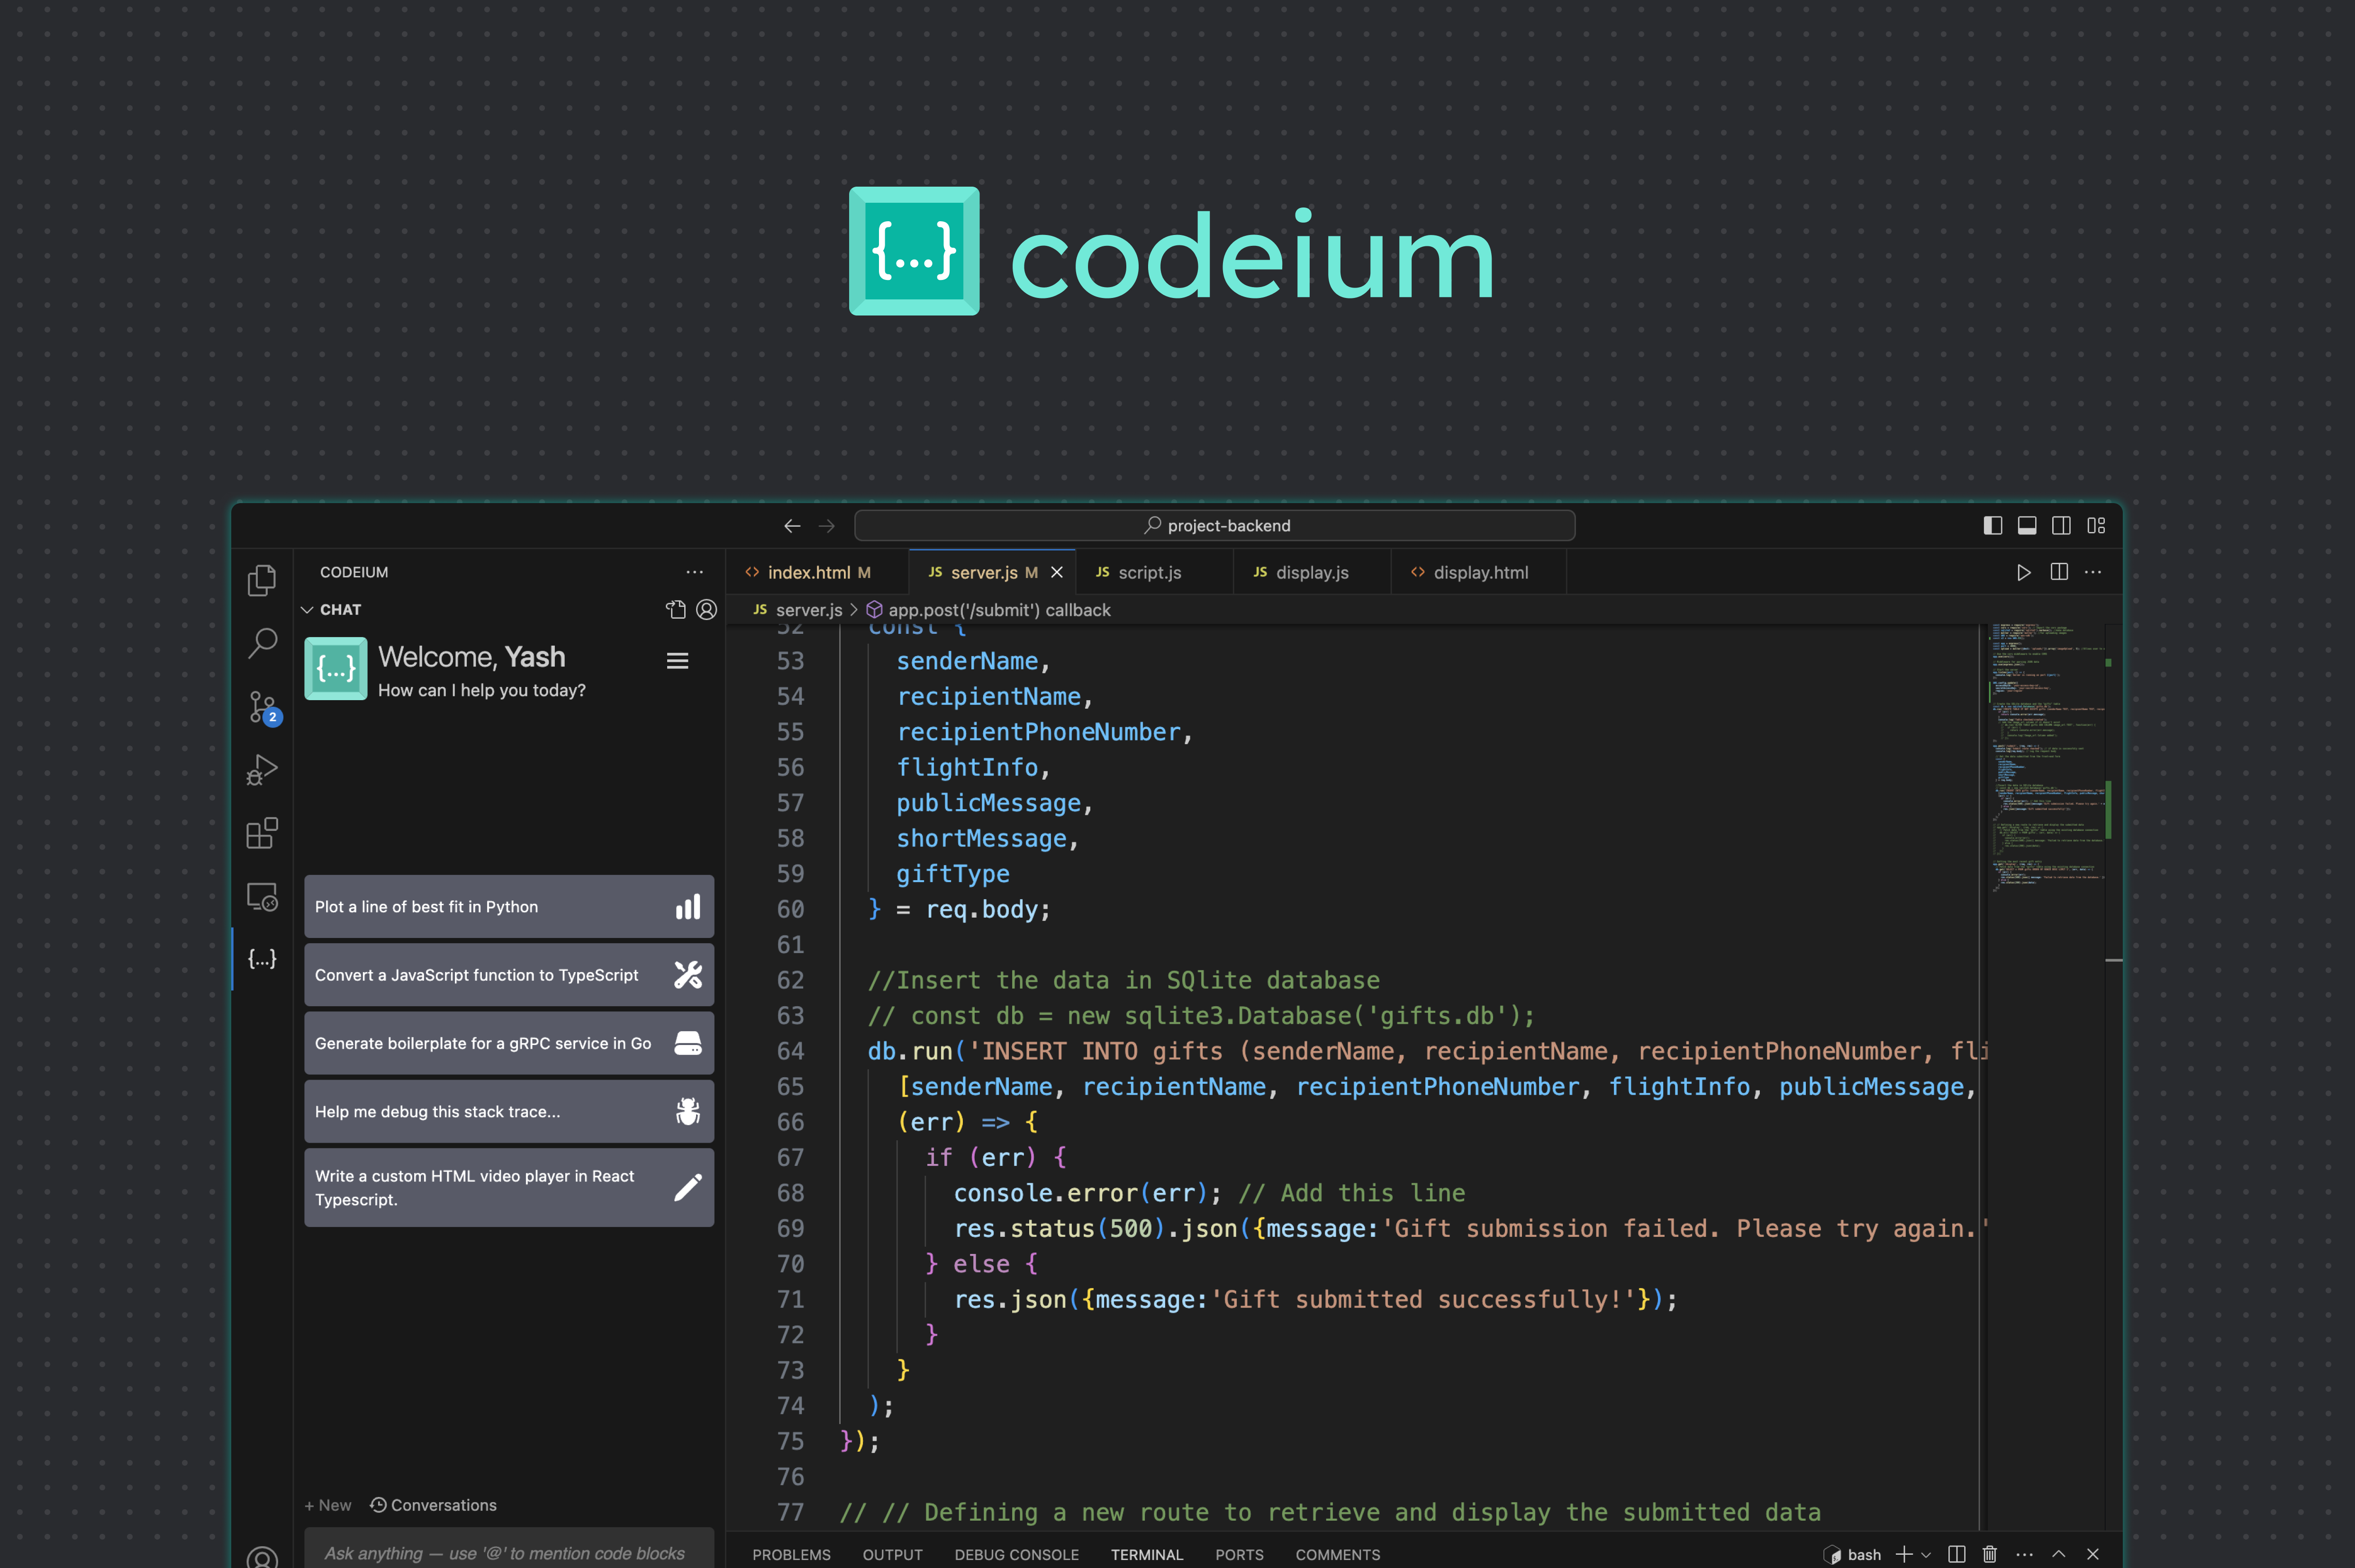Collapse the CHAT section chevron

(x=307, y=610)
